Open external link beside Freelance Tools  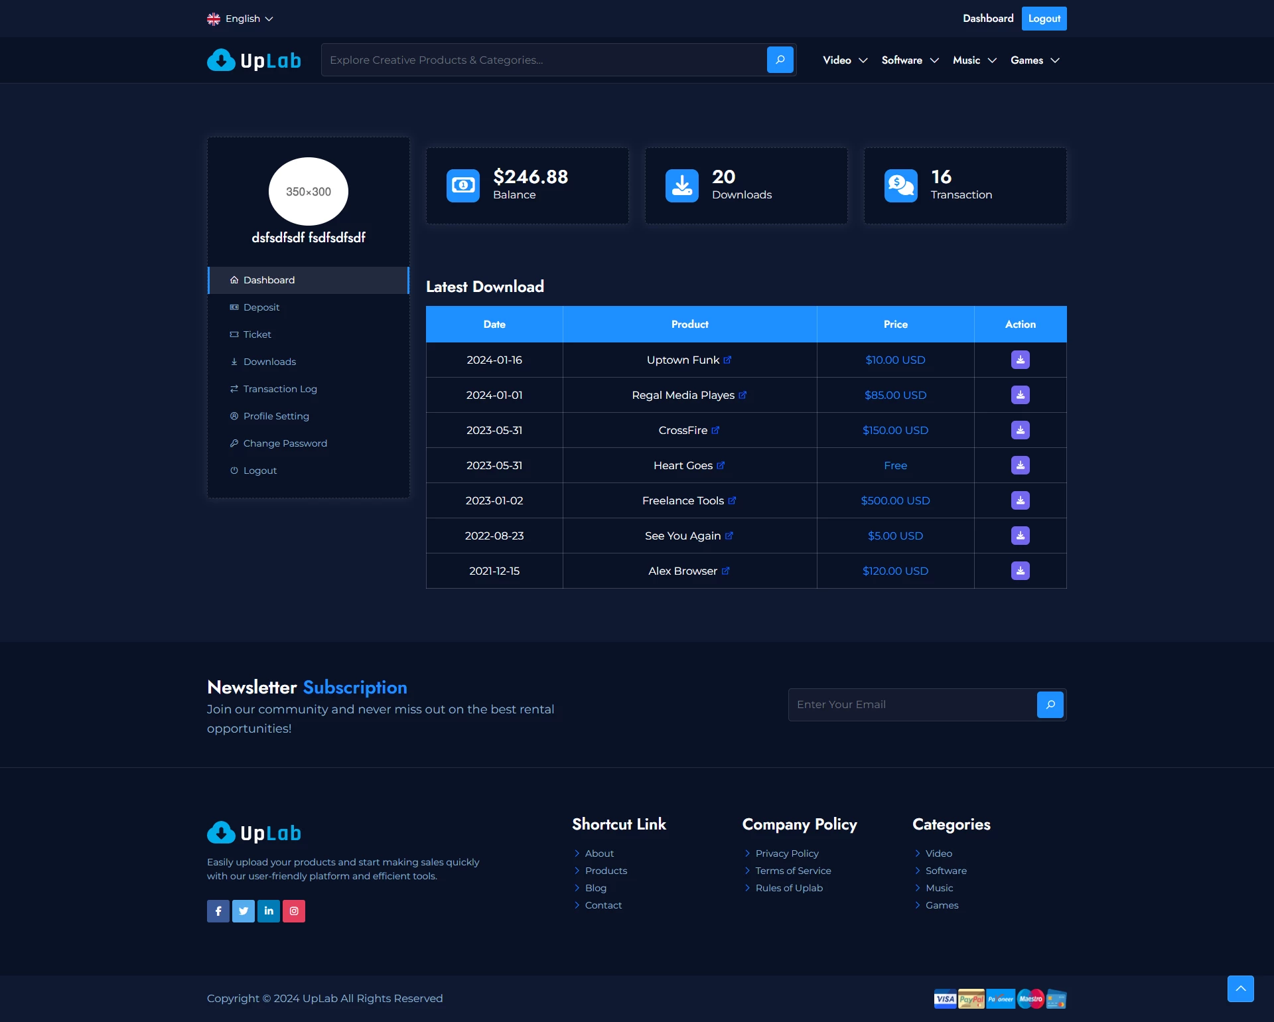(732, 500)
